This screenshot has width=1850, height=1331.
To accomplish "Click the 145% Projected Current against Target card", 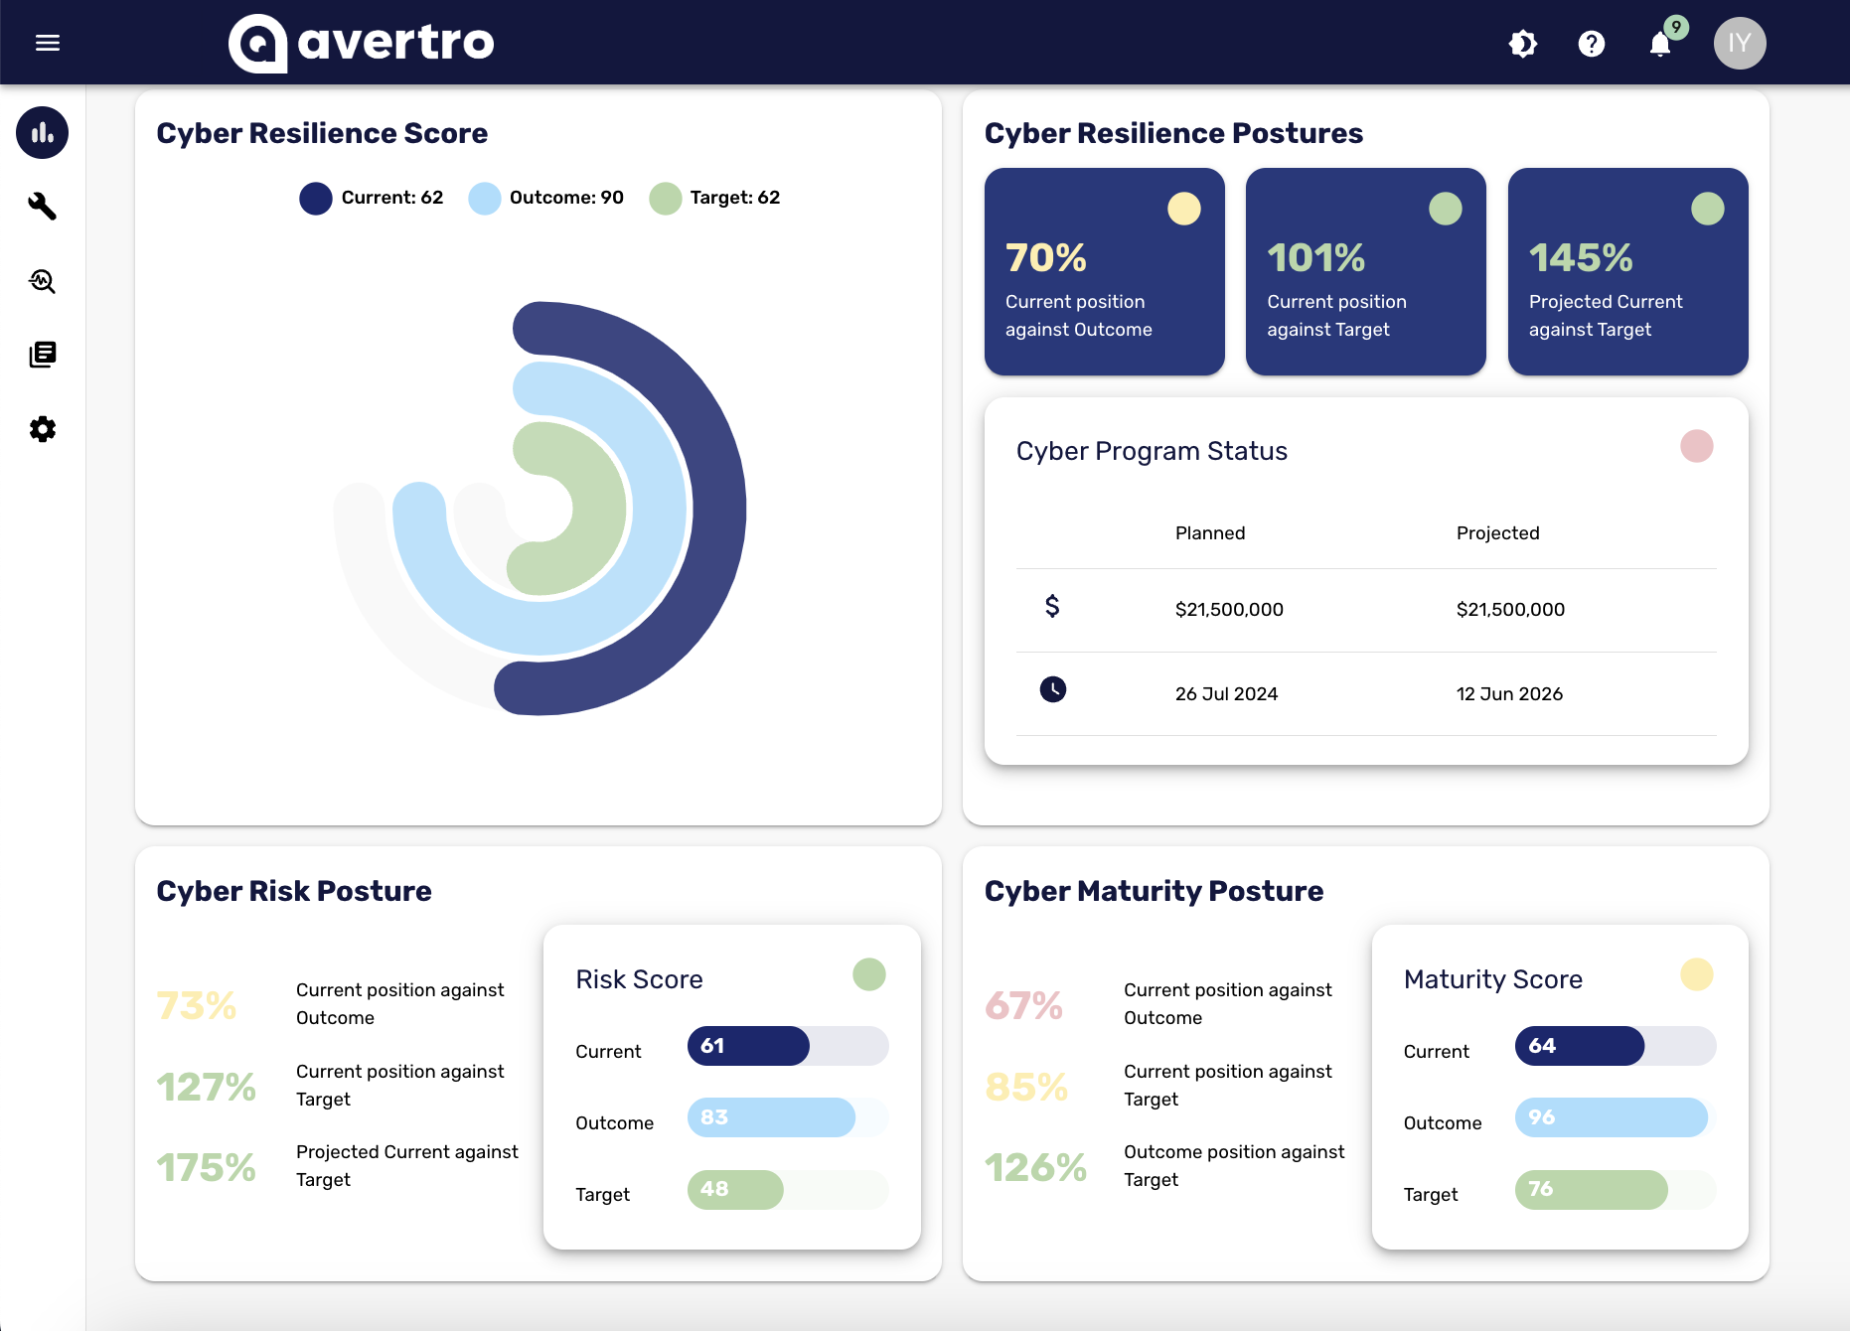I will (1627, 271).
